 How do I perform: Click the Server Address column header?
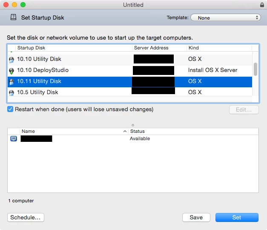click(x=159, y=48)
